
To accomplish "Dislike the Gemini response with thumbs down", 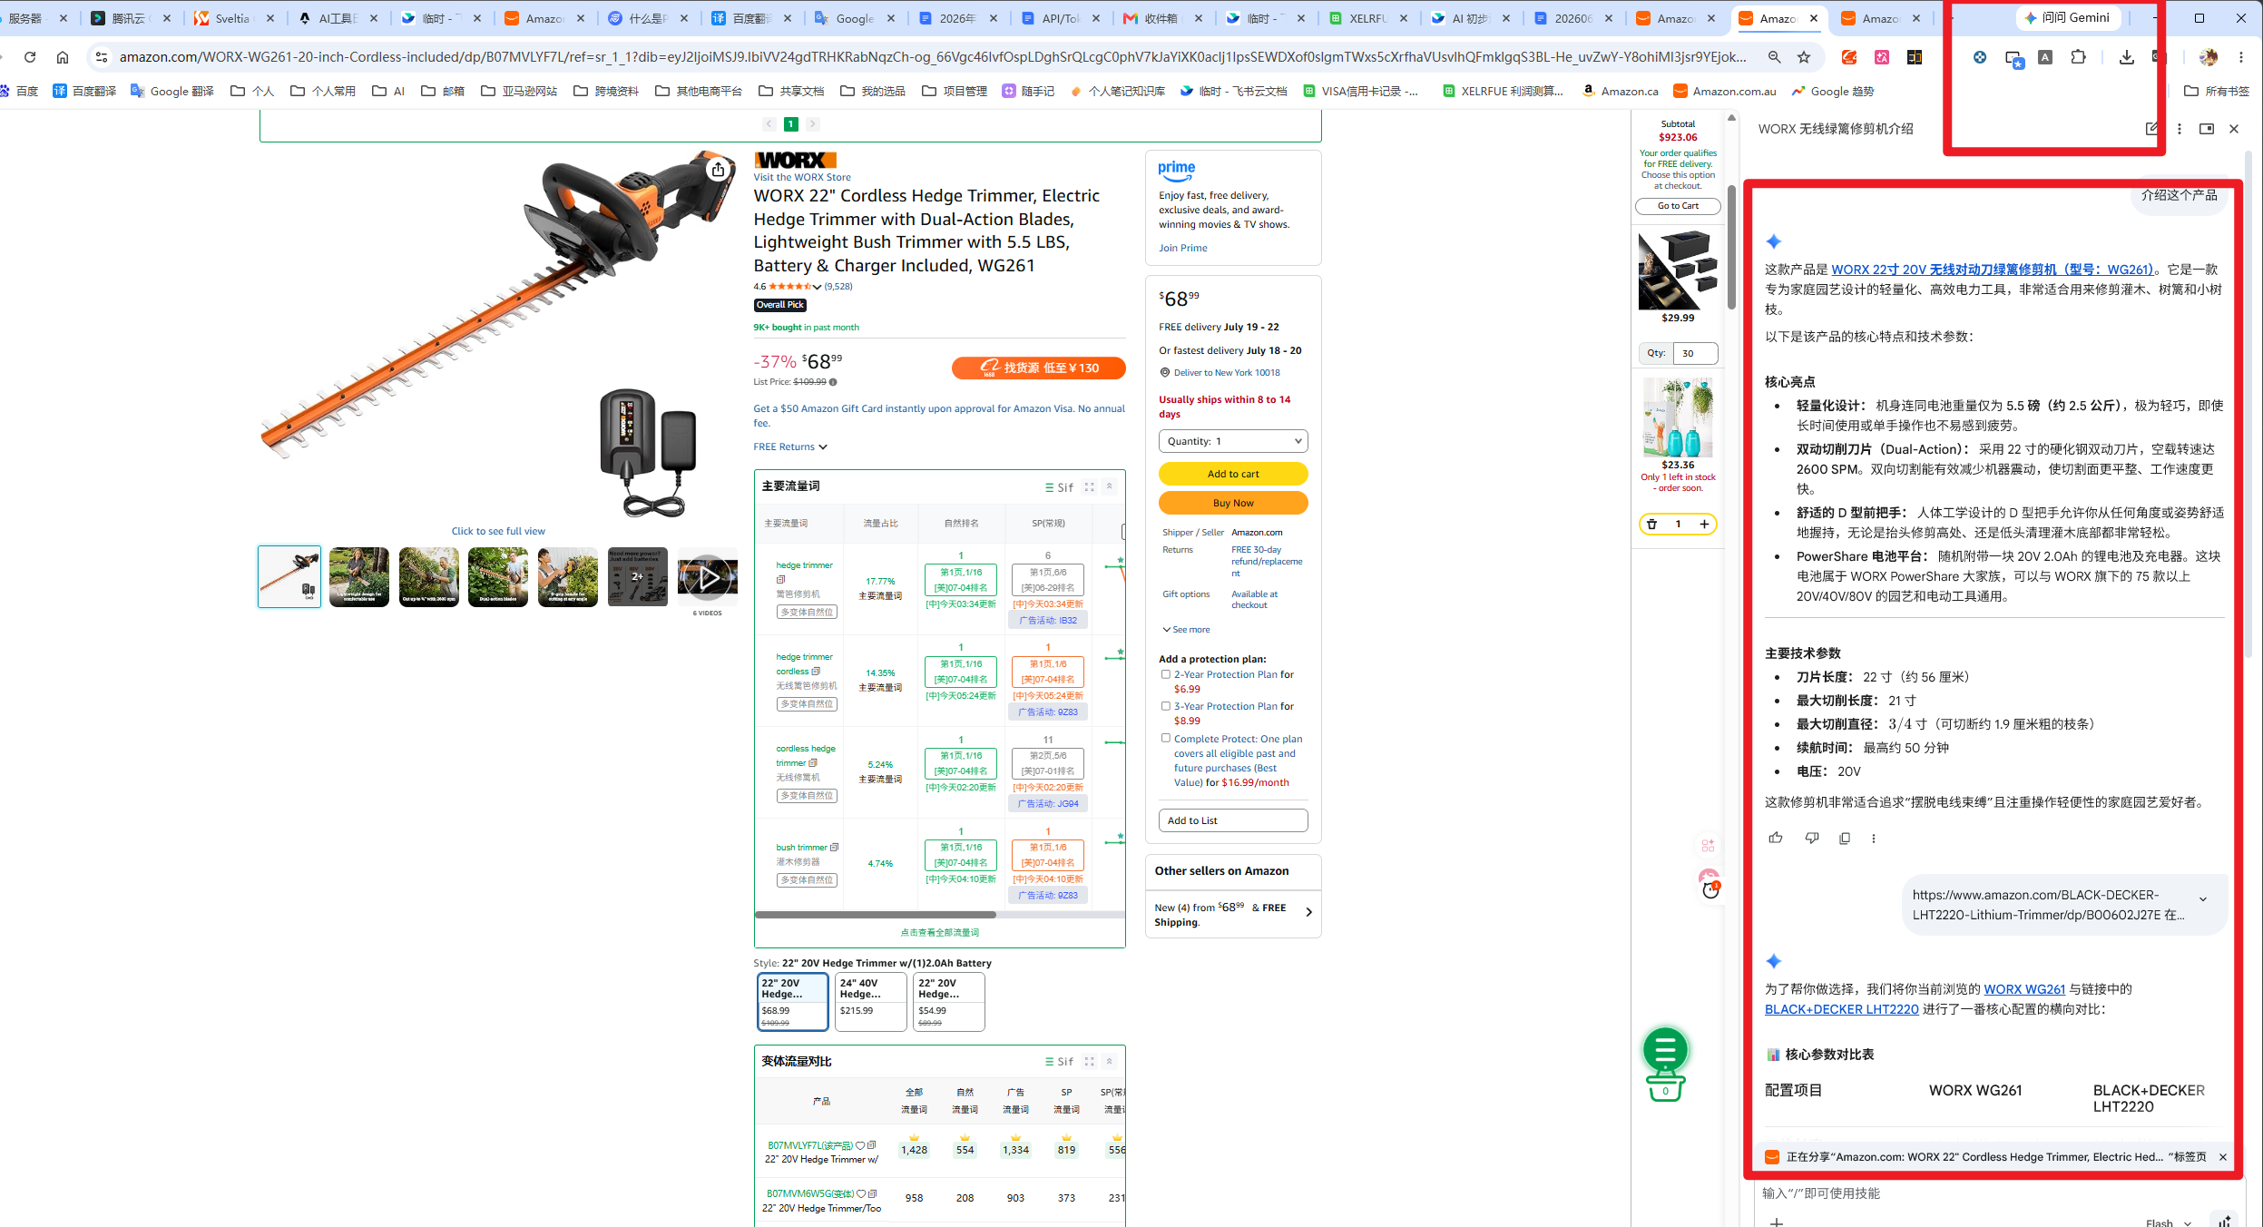I will (1812, 838).
